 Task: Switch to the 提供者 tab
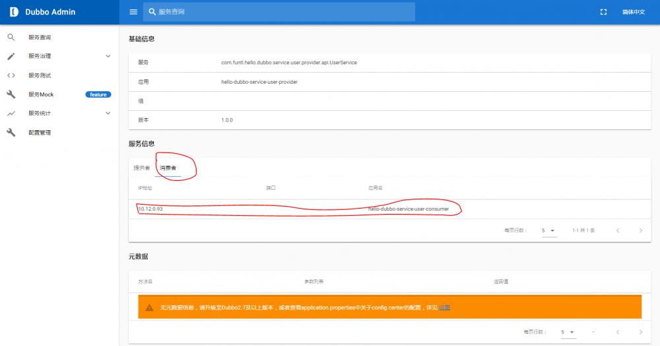(141, 168)
